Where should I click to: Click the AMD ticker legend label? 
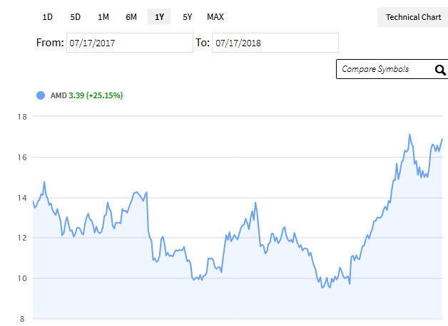coord(58,95)
